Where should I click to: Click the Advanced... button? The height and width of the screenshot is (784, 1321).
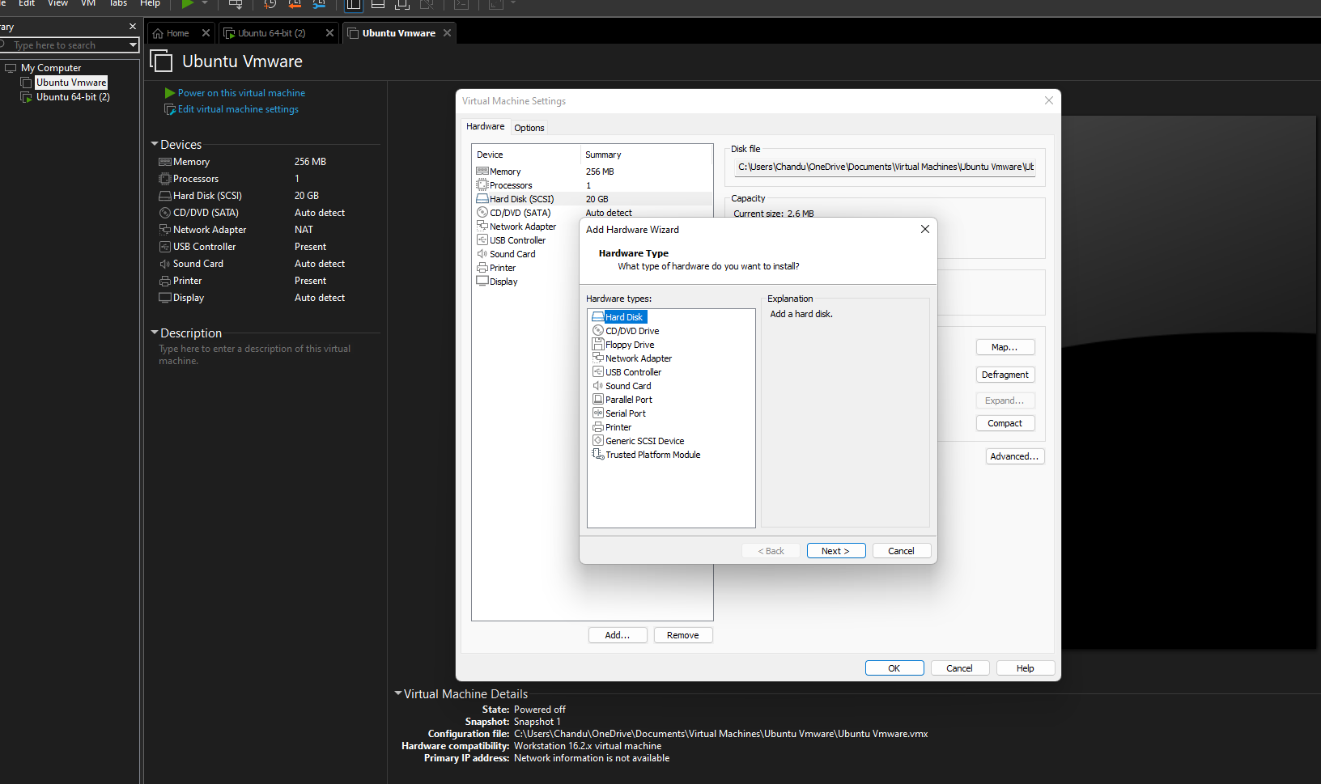[x=1015, y=456]
